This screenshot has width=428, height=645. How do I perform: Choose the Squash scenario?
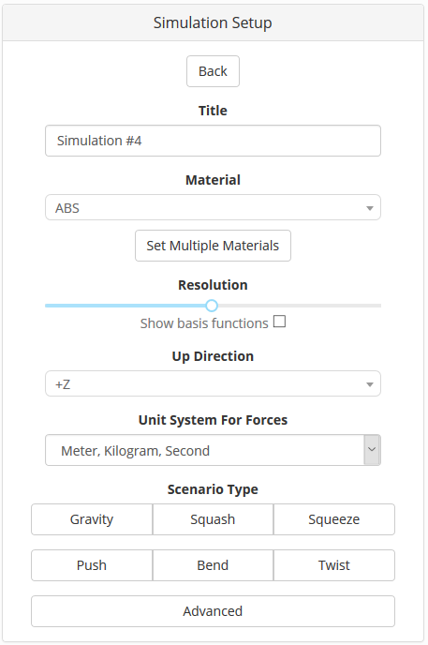point(213,519)
